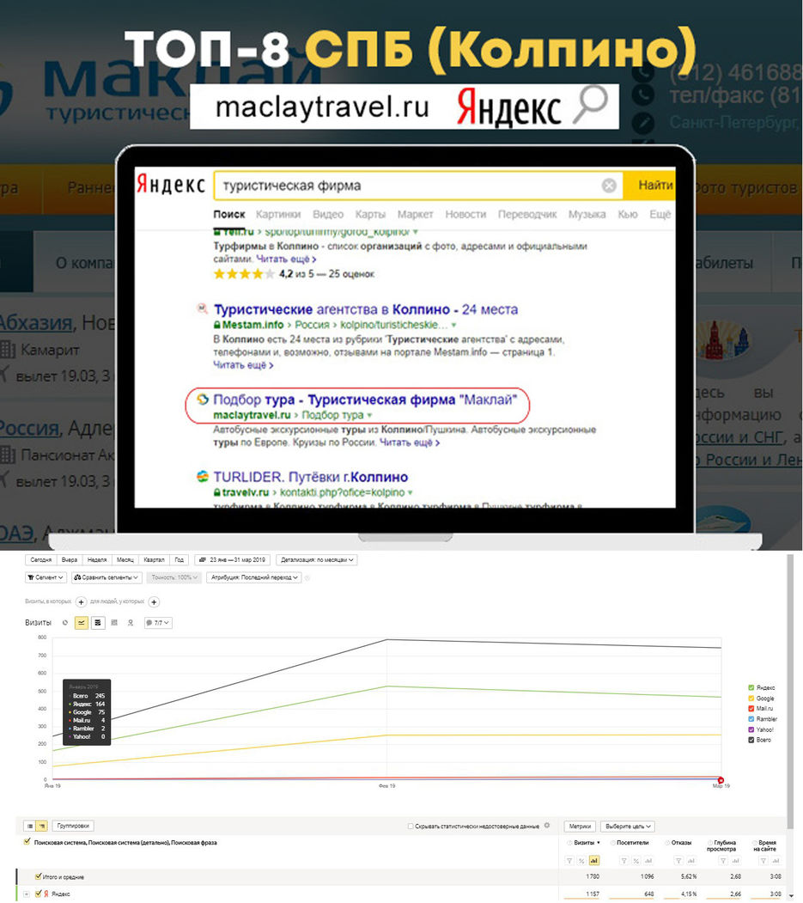This screenshot has width=803, height=903.
Task: Expand the Яндекс row in the table
Action: tap(27, 894)
